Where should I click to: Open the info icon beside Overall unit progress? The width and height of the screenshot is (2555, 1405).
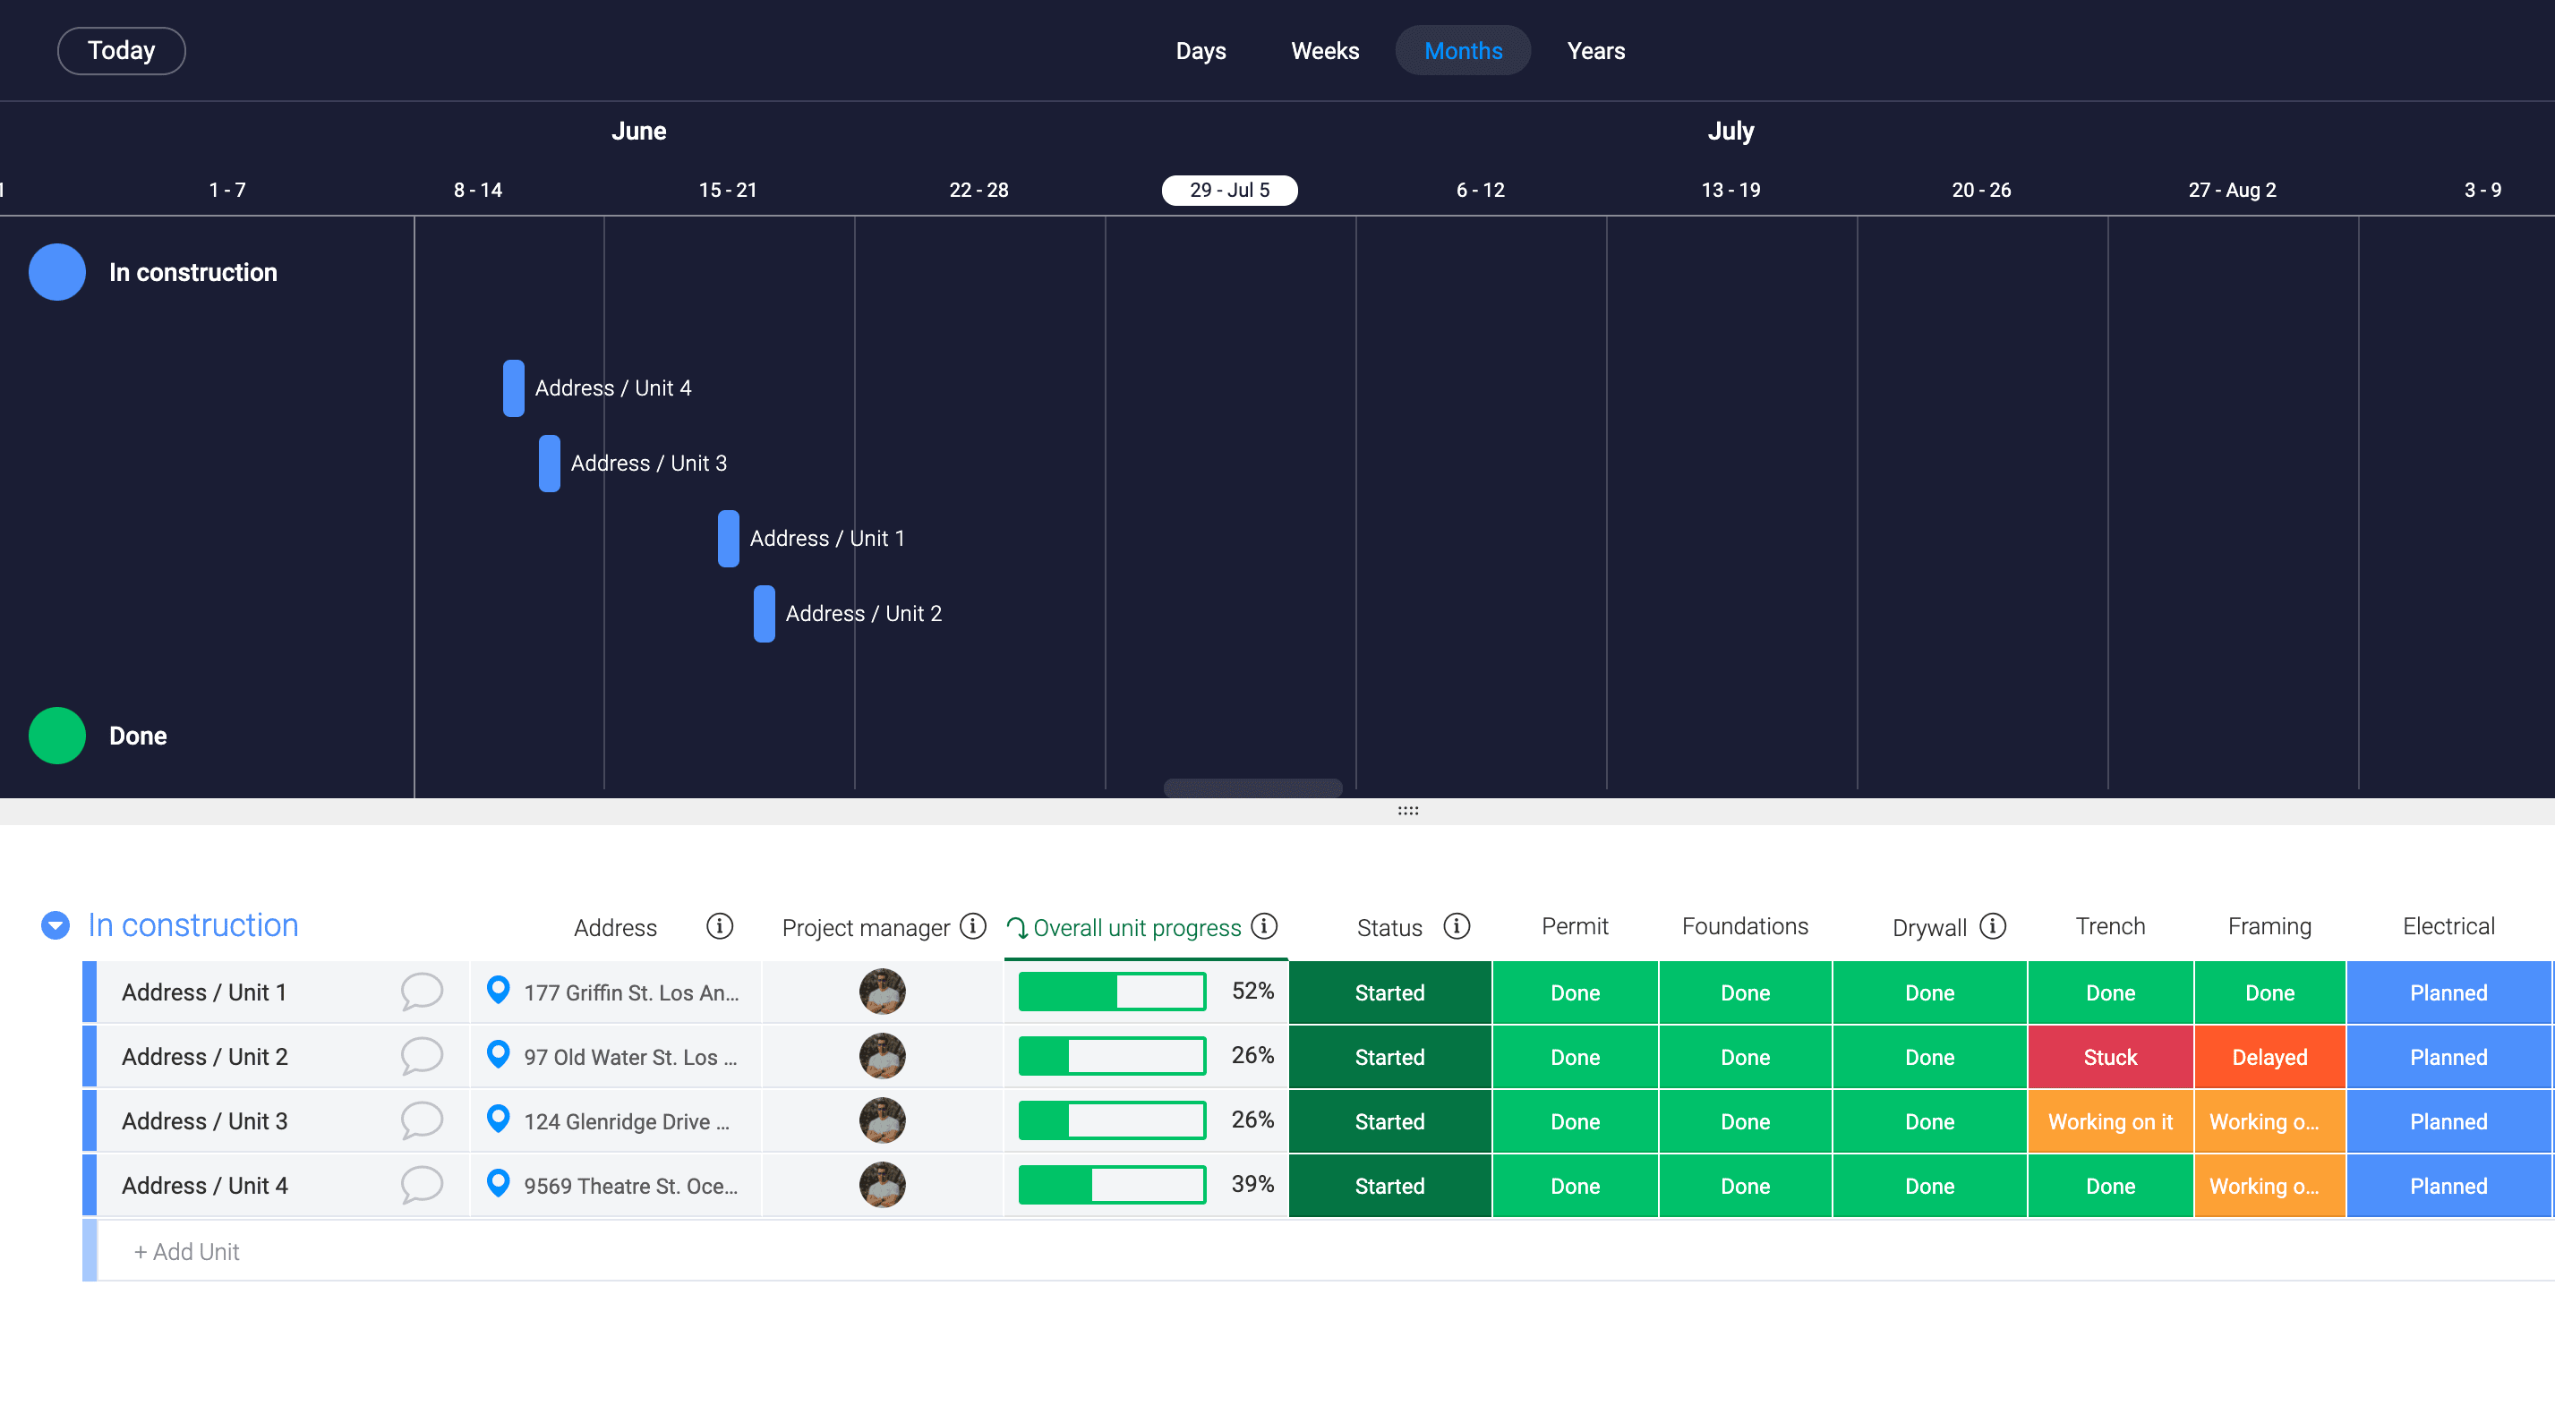coord(1263,926)
